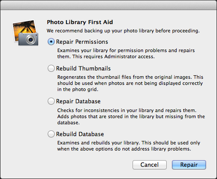Choose the Rebuild Thumbnails radio button
Viewport: 217px width, 179px height.
[x=51, y=68]
